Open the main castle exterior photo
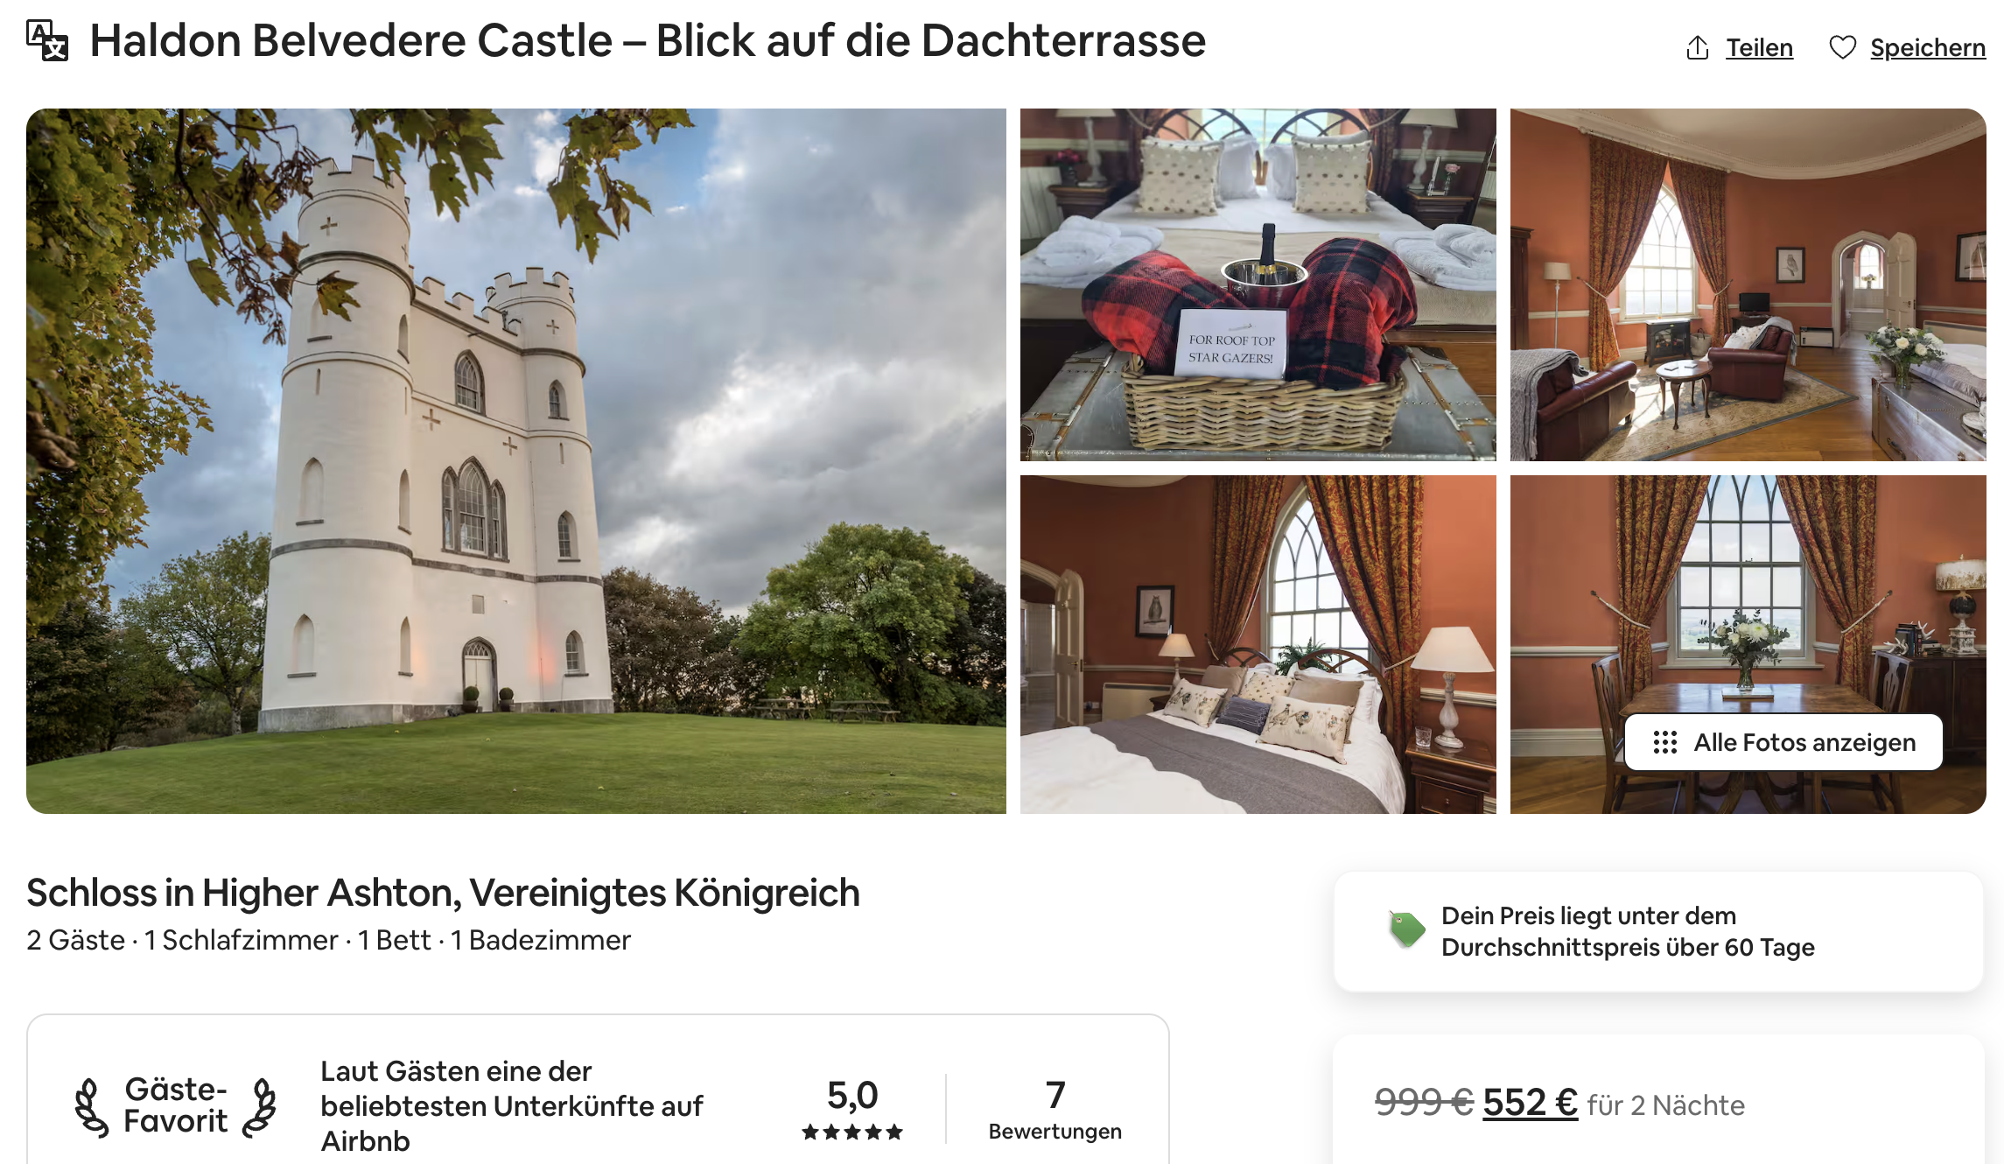The image size is (2004, 1164). [x=516, y=461]
